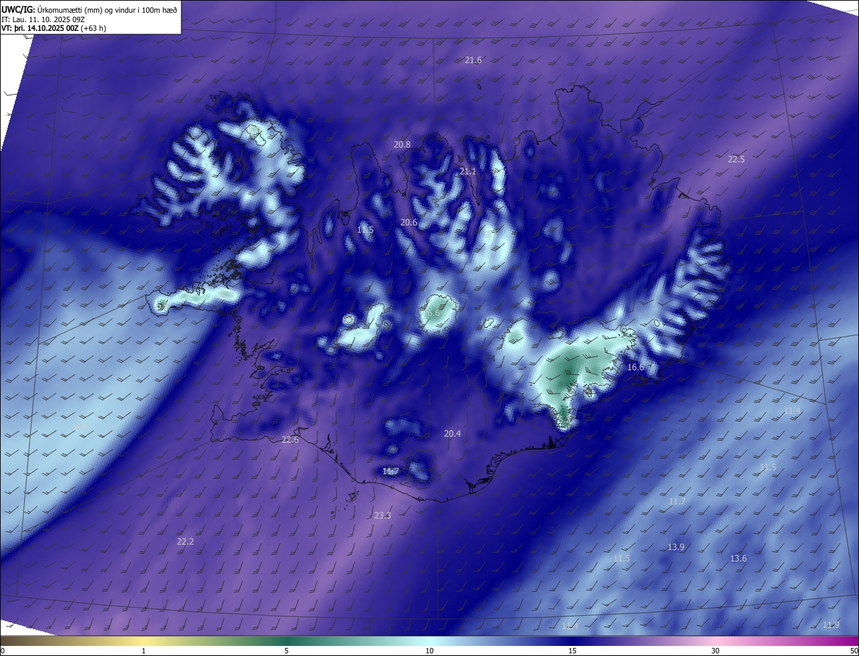Click the 13.6 value label
The height and width of the screenshot is (656, 859).
point(738,559)
